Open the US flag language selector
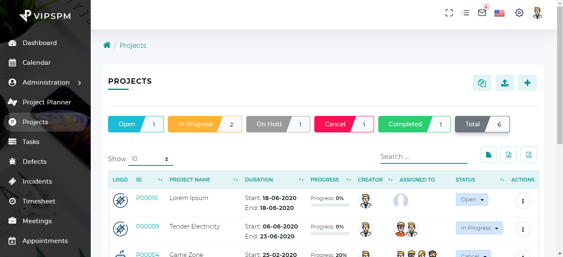This screenshot has width=563, height=257. (499, 13)
